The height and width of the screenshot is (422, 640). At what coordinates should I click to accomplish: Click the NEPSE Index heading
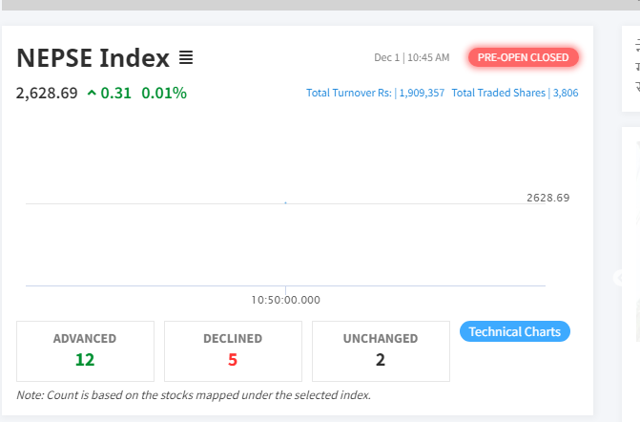point(93,58)
